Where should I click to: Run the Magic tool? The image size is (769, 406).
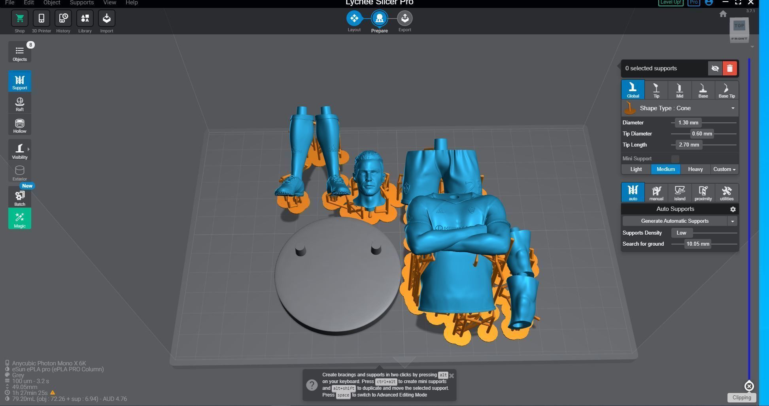[x=19, y=219]
